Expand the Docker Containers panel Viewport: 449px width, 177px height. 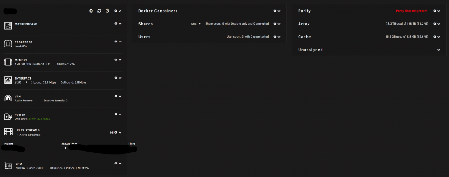point(279,11)
